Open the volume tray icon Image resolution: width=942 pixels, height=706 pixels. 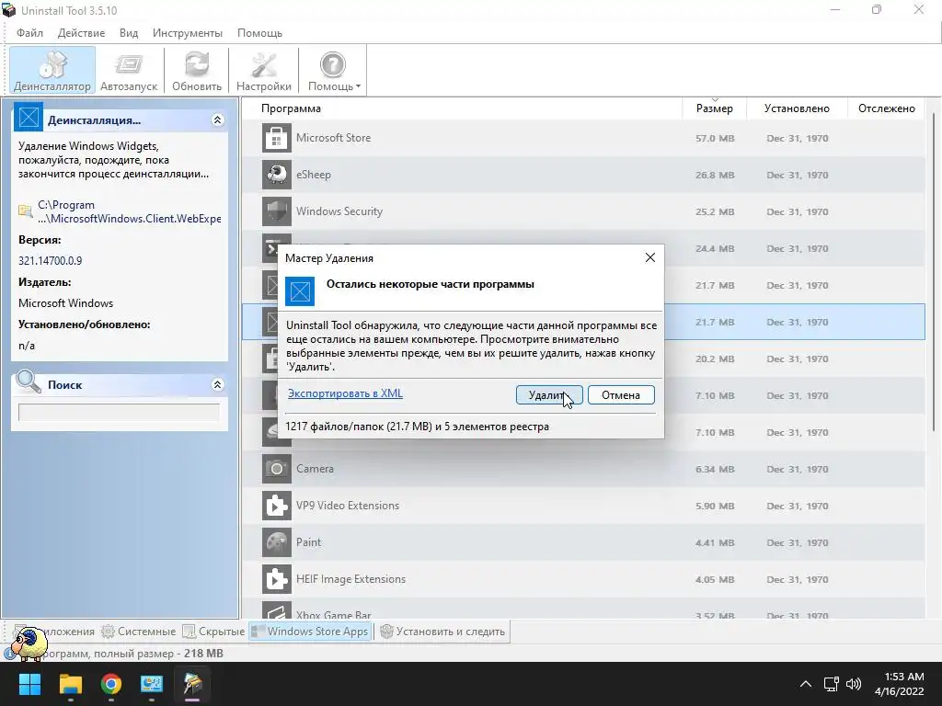[854, 684]
